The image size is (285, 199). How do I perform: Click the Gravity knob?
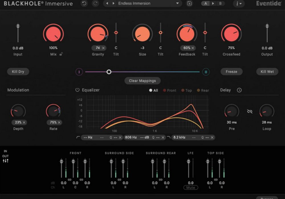(98, 34)
